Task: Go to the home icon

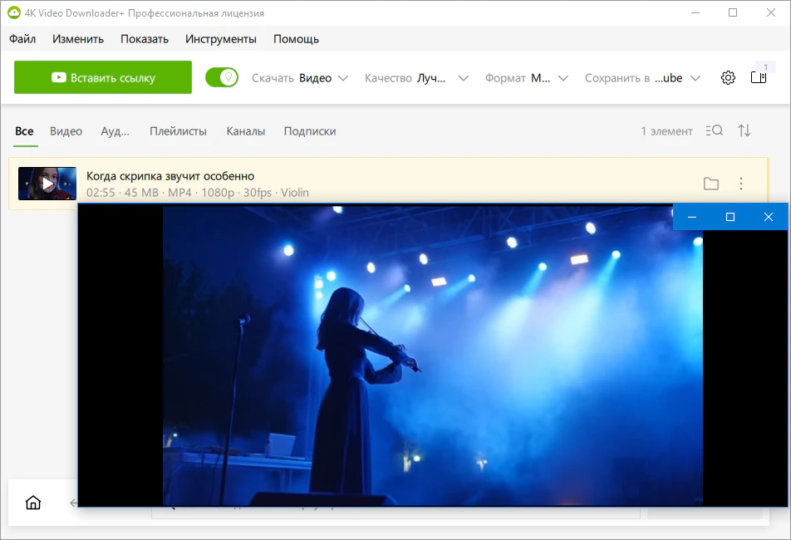Action: (33, 502)
